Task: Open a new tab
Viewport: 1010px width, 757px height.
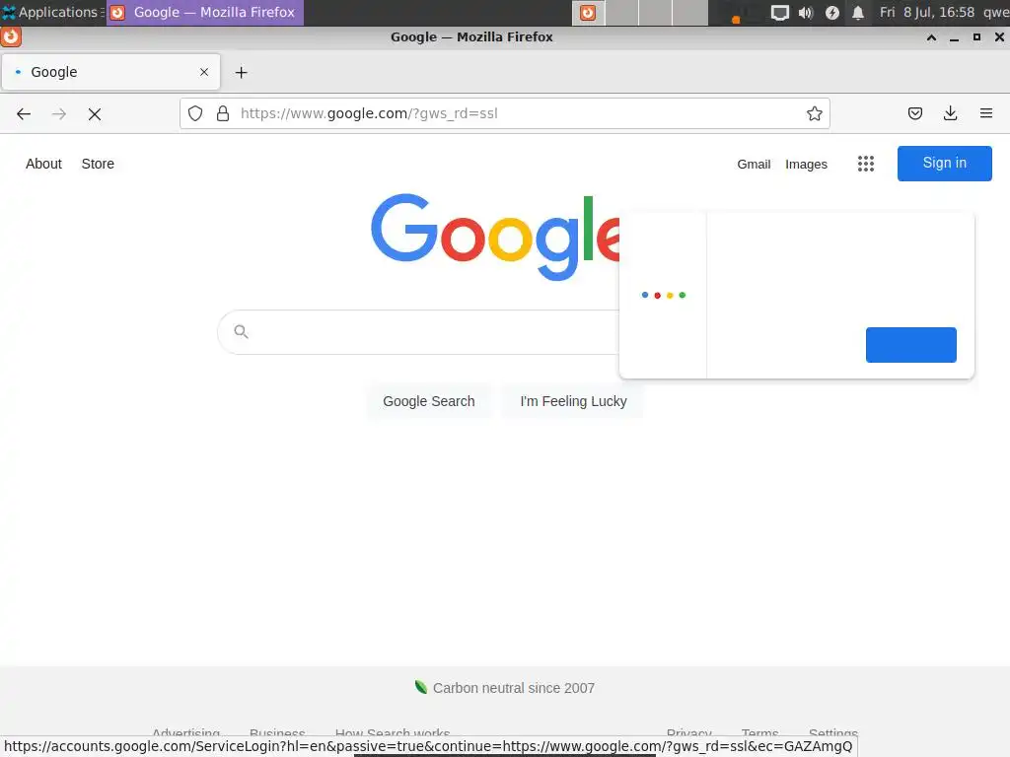Action: point(241,73)
